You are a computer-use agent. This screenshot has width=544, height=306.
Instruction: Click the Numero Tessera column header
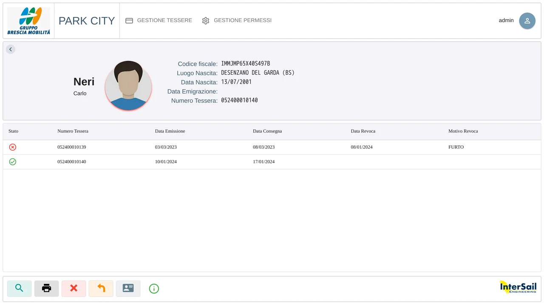73,131
